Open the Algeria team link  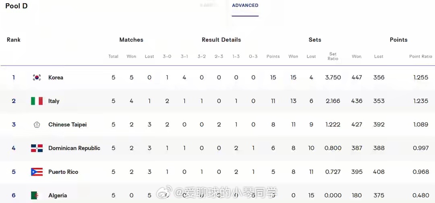click(58, 195)
